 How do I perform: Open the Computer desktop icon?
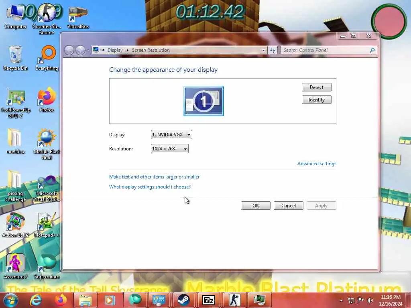pyautogui.click(x=15, y=16)
